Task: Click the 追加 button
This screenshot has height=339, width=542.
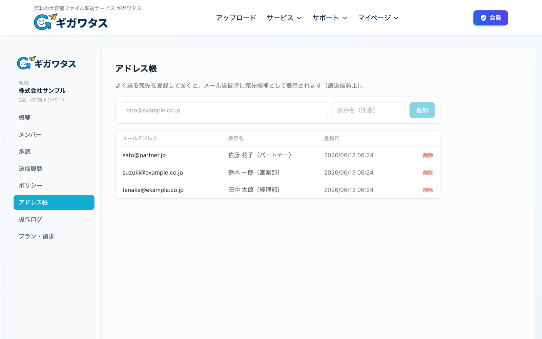Action: point(422,110)
